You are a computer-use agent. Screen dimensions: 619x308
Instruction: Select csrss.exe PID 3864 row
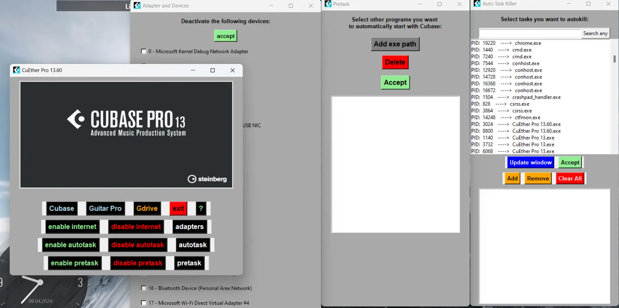pyautogui.click(x=540, y=111)
